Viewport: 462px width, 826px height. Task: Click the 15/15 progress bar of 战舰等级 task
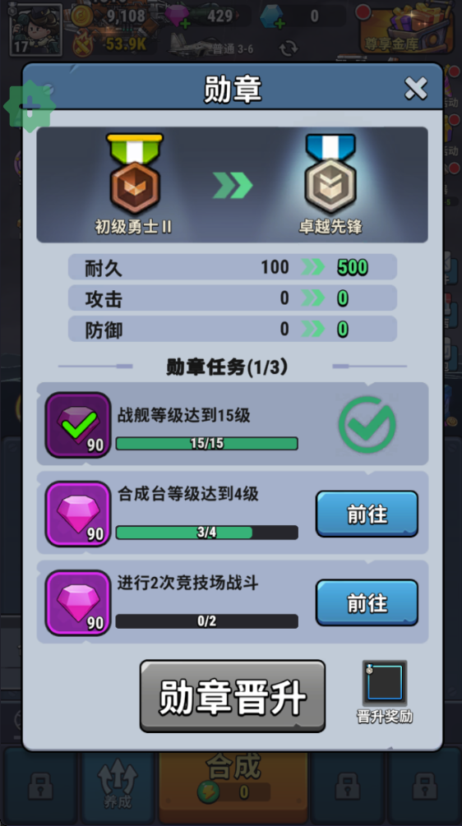click(207, 444)
